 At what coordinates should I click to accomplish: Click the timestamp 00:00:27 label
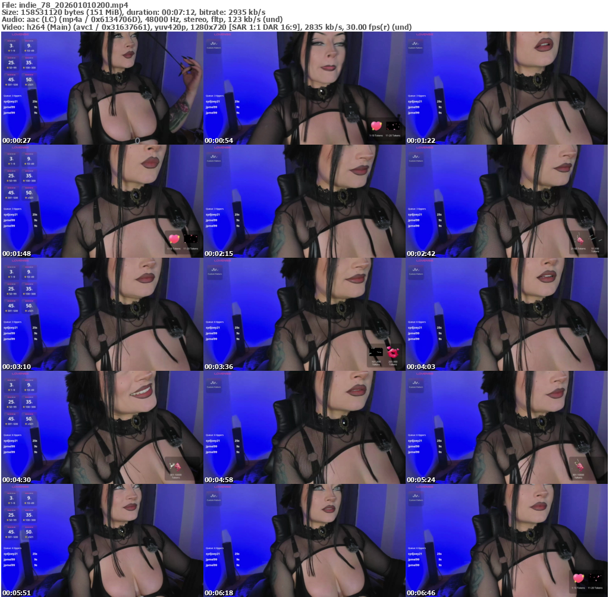pyautogui.click(x=17, y=140)
